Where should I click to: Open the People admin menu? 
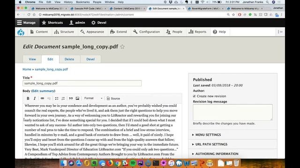point(174,32)
